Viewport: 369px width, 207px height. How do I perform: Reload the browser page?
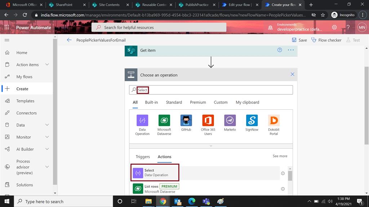tap(25, 15)
